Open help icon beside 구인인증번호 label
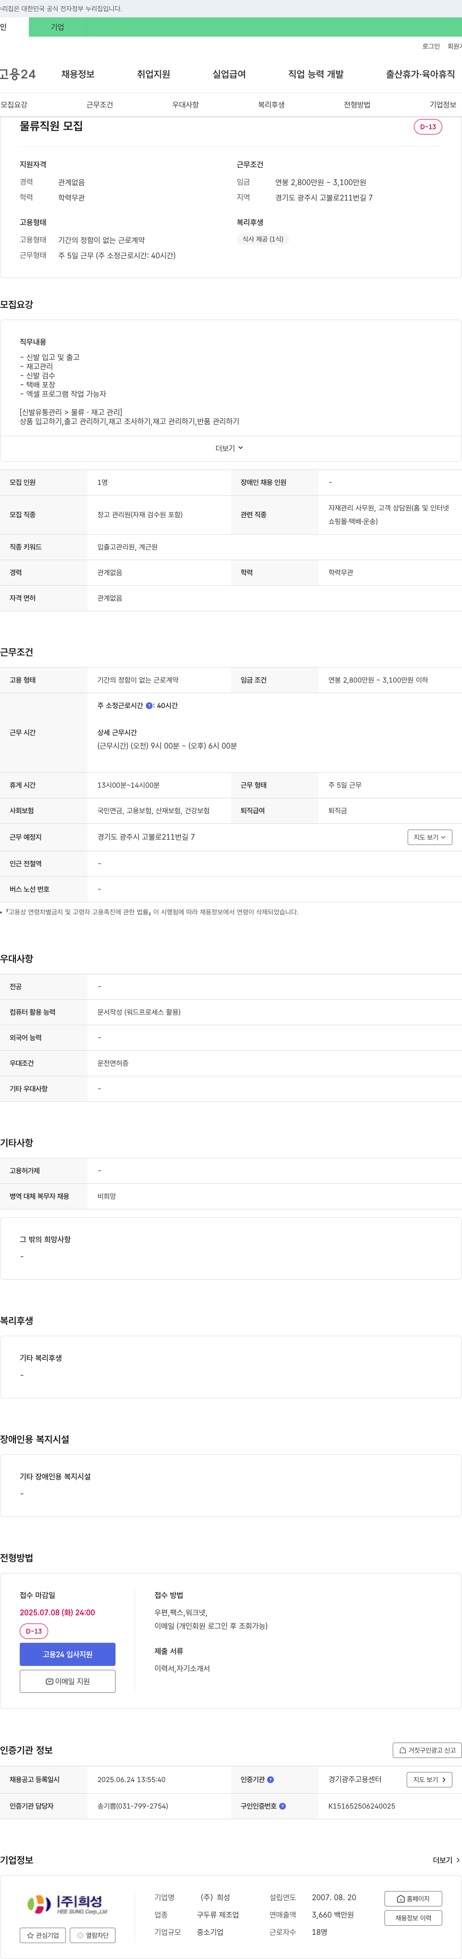Viewport: 462px width, 1959px height. [282, 1806]
